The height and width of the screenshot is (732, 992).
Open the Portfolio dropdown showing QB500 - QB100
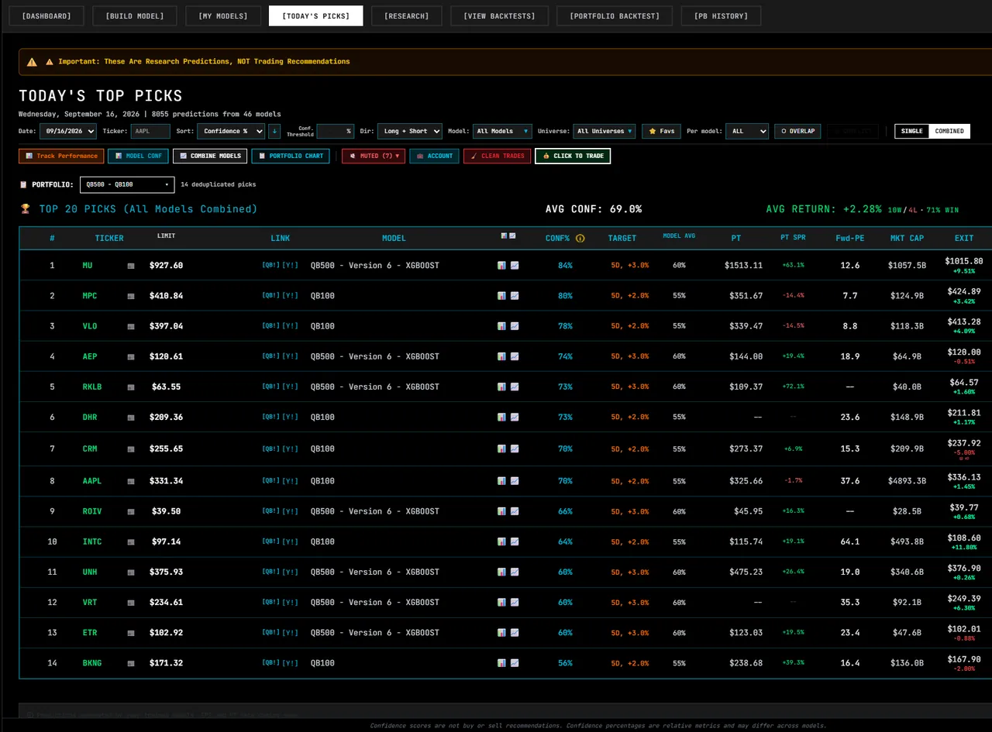(128, 184)
